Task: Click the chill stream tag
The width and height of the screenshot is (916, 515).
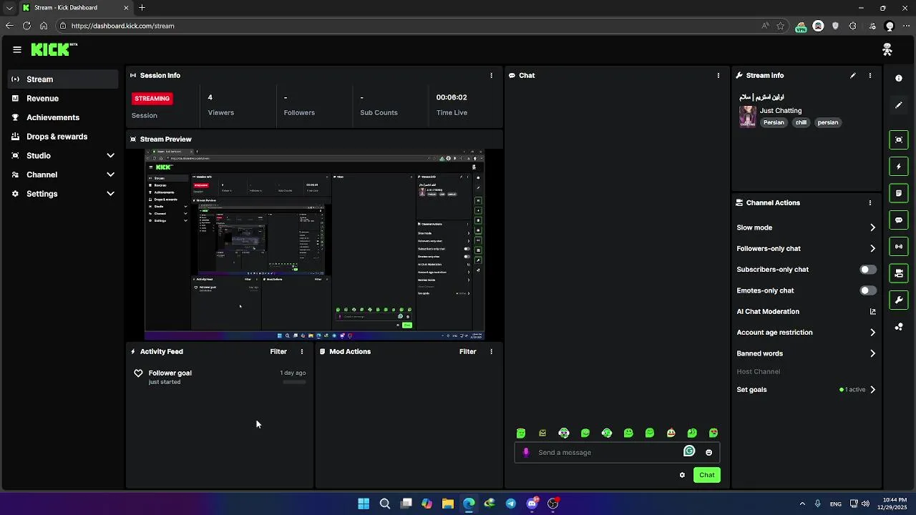Action: click(801, 122)
